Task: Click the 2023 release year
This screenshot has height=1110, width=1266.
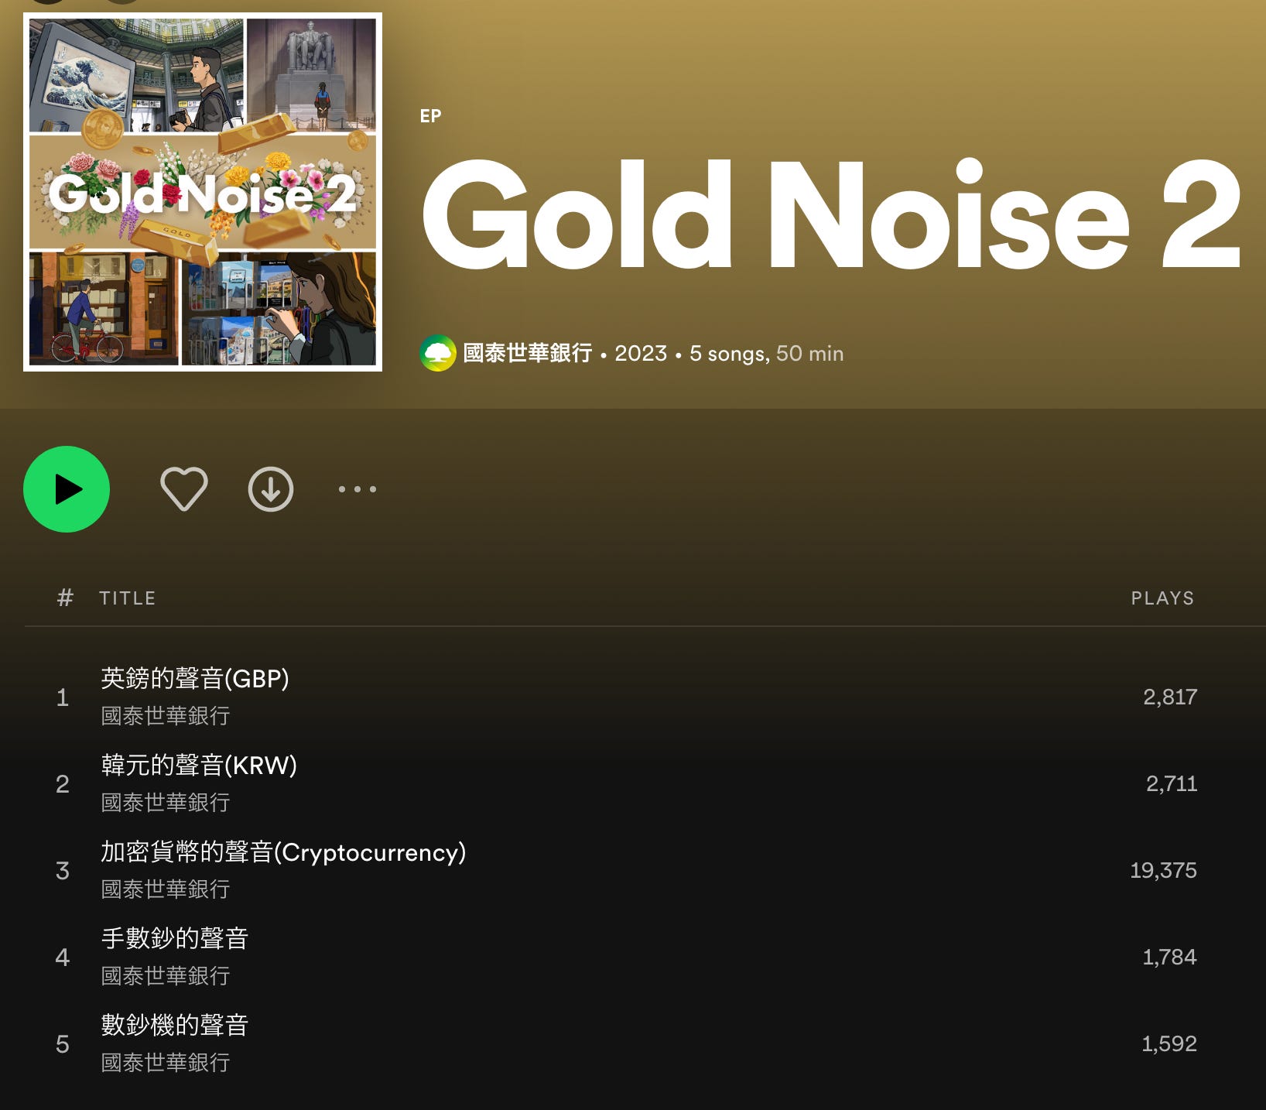Action: click(641, 354)
